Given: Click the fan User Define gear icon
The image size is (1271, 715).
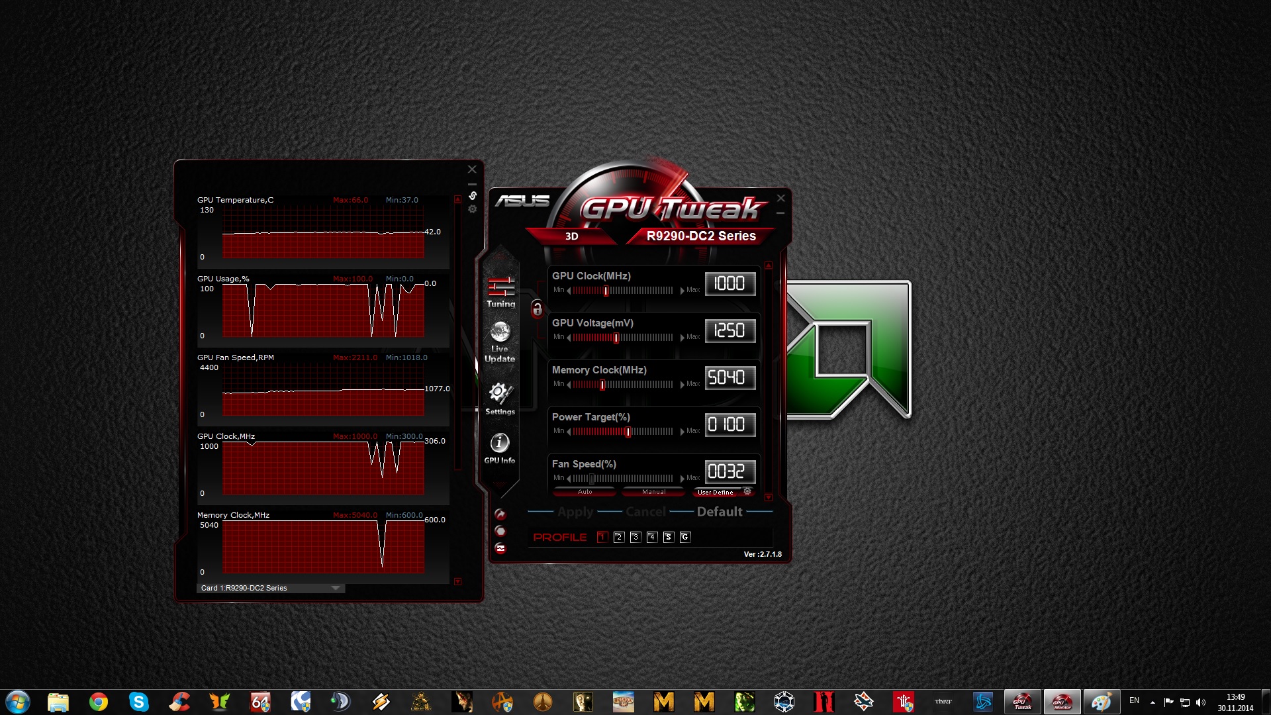Looking at the screenshot, I should [747, 491].
